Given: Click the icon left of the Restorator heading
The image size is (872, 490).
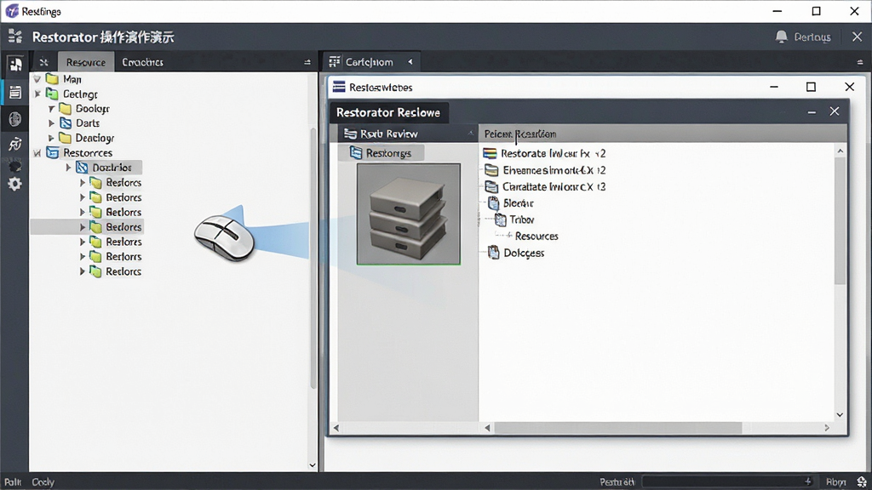Looking at the screenshot, I should (x=15, y=37).
